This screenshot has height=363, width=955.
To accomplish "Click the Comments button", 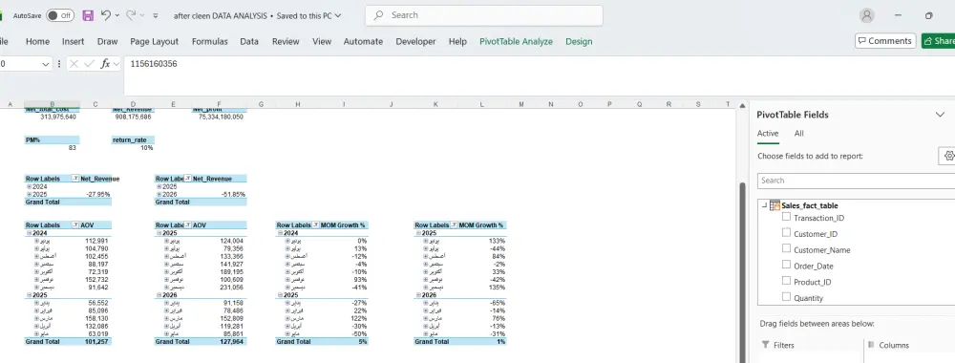I will point(885,41).
